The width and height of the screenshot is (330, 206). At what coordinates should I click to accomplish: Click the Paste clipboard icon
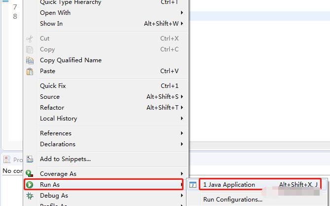point(30,72)
